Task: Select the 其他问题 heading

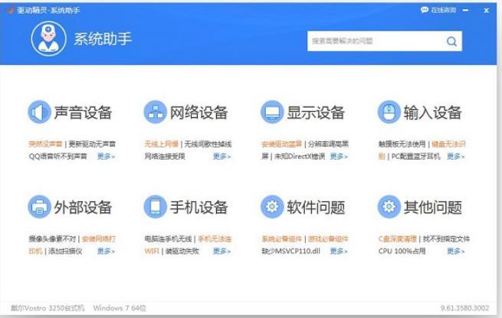Action: pyautogui.click(x=432, y=207)
